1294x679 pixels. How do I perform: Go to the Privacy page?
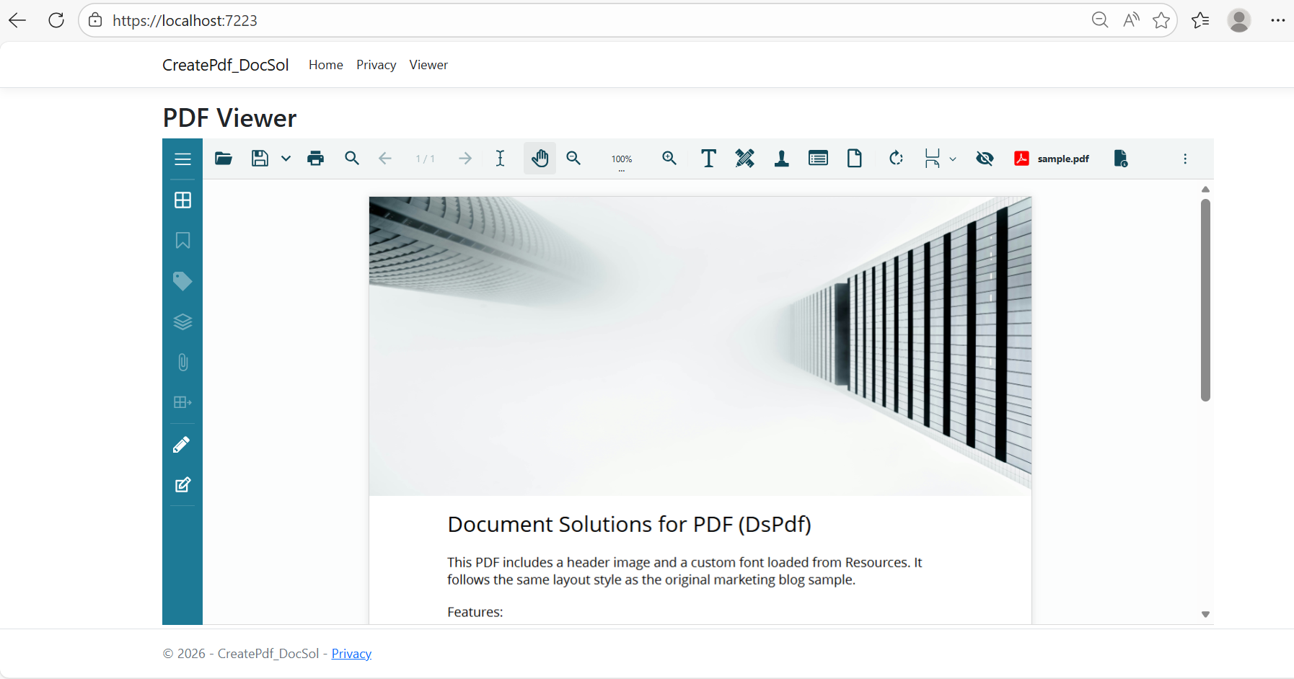pyautogui.click(x=376, y=64)
